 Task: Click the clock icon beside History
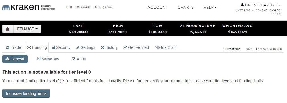[x=102, y=47]
